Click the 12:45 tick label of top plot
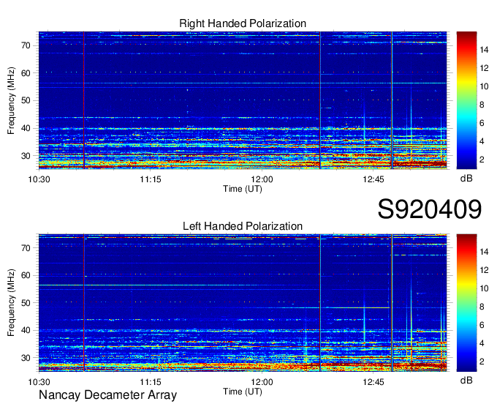 (373, 179)
